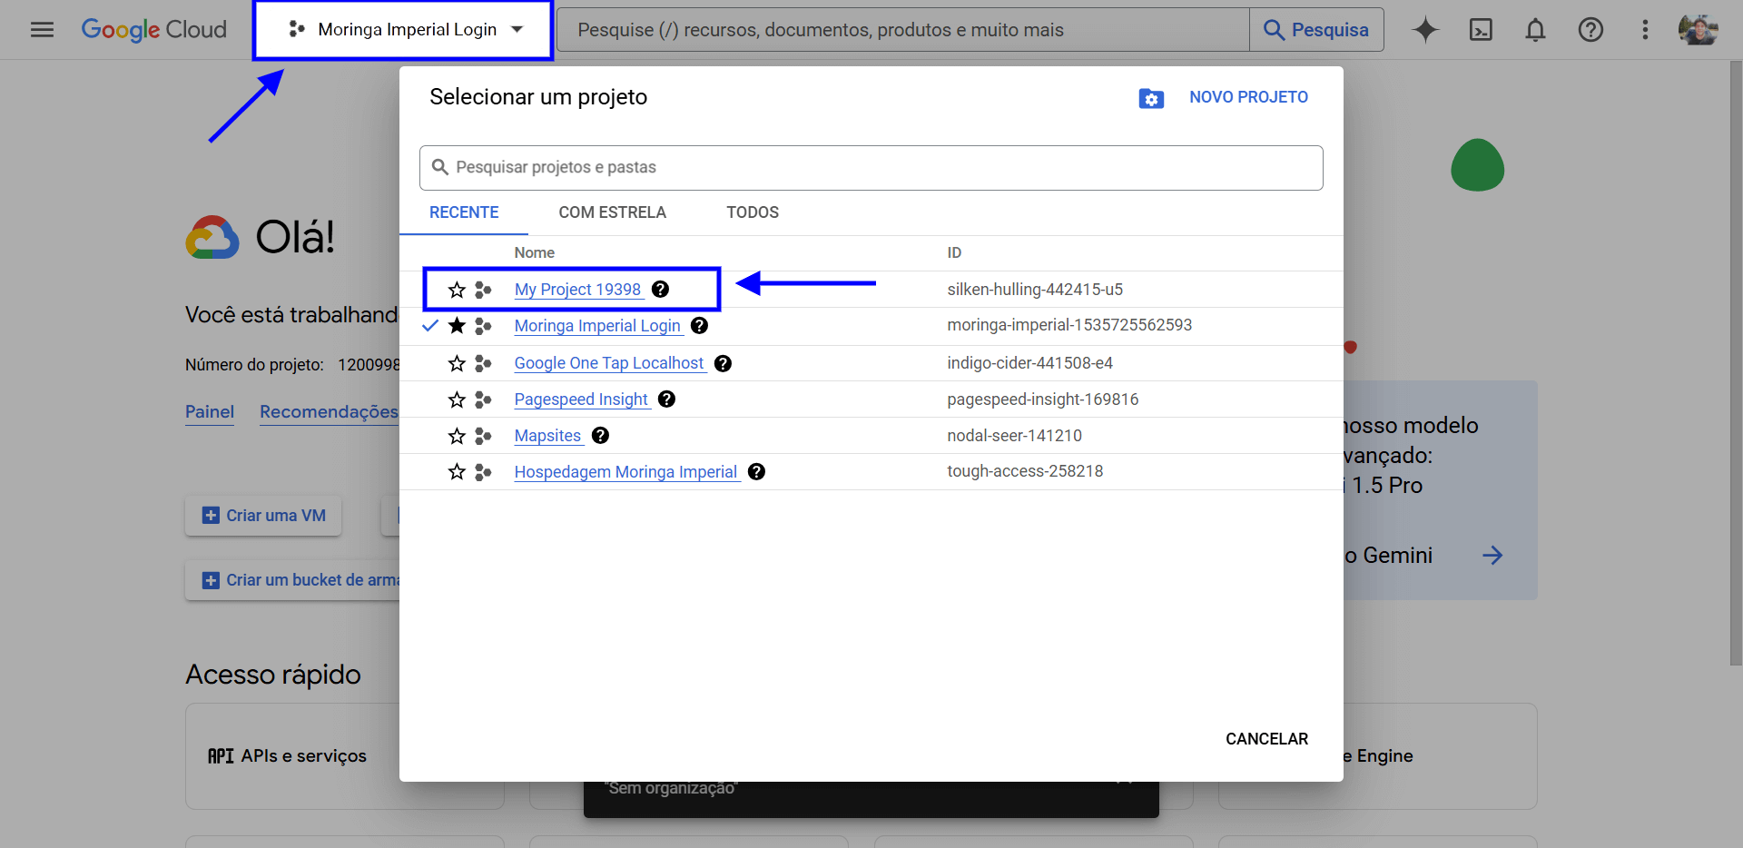Click Criar um bucket de armazenamento button
Screen dimensions: 1743x848
coord(292,580)
